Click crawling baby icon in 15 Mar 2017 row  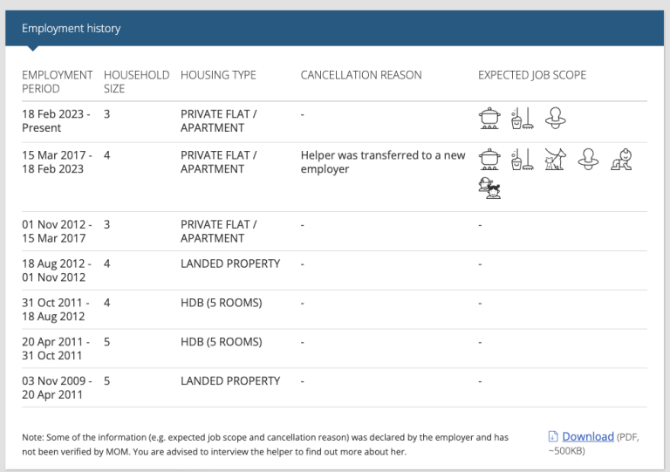[621, 160]
